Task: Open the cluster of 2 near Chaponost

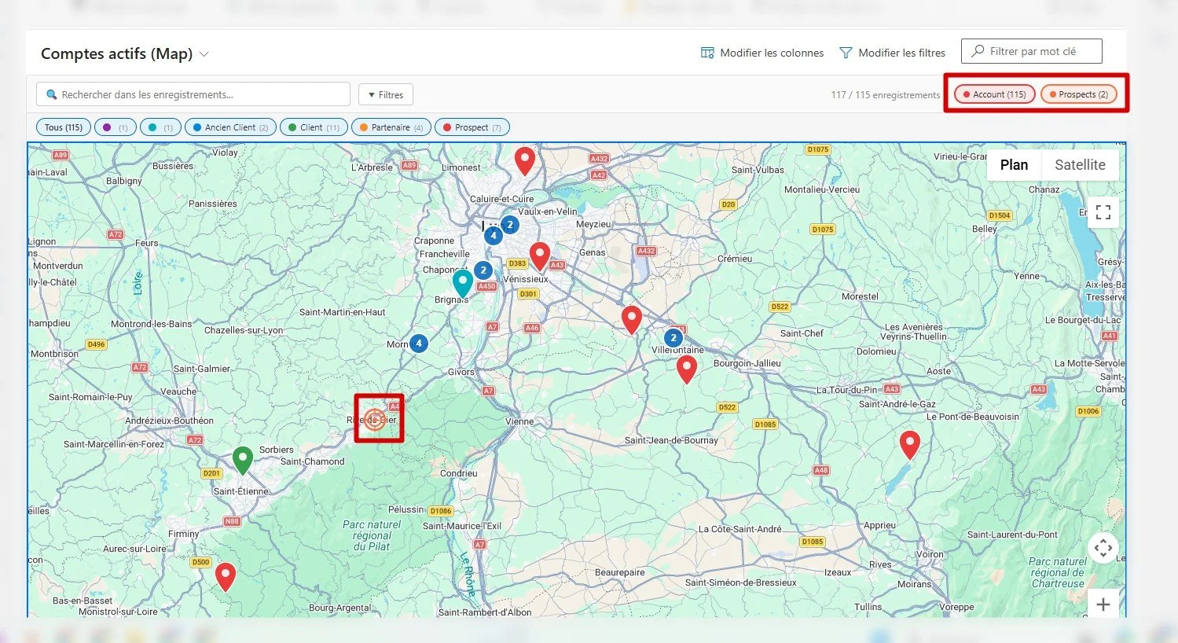Action: (x=483, y=270)
